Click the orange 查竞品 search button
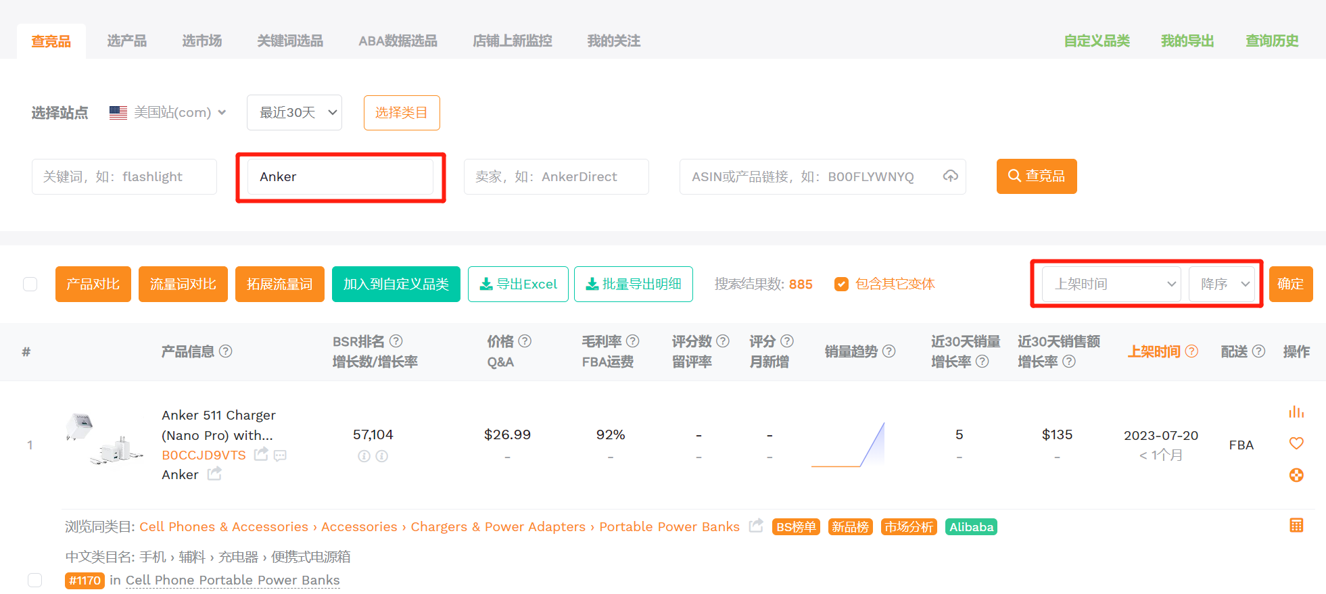Viewport: 1326px width, 594px height. [x=1037, y=176]
